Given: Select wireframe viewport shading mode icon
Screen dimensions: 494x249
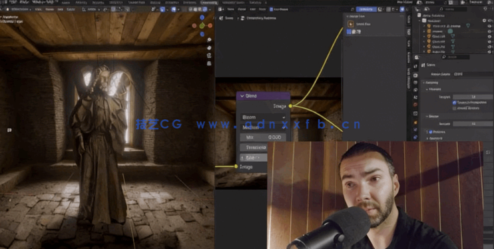Looking at the screenshot, I should (x=191, y=9).
